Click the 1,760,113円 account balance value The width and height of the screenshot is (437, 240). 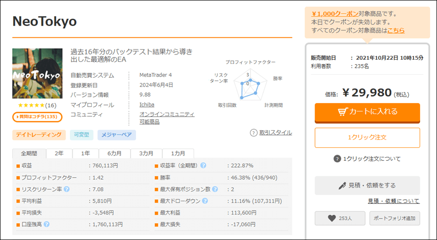(107, 224)
